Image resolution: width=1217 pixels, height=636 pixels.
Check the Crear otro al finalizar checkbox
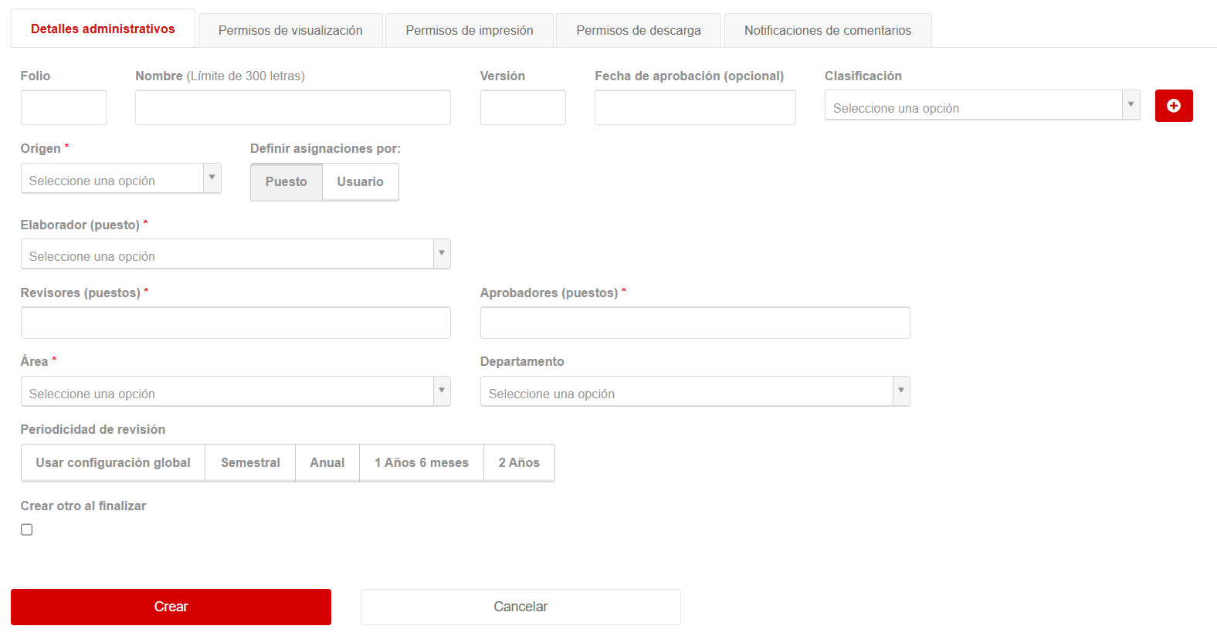[x=27, y=529]
